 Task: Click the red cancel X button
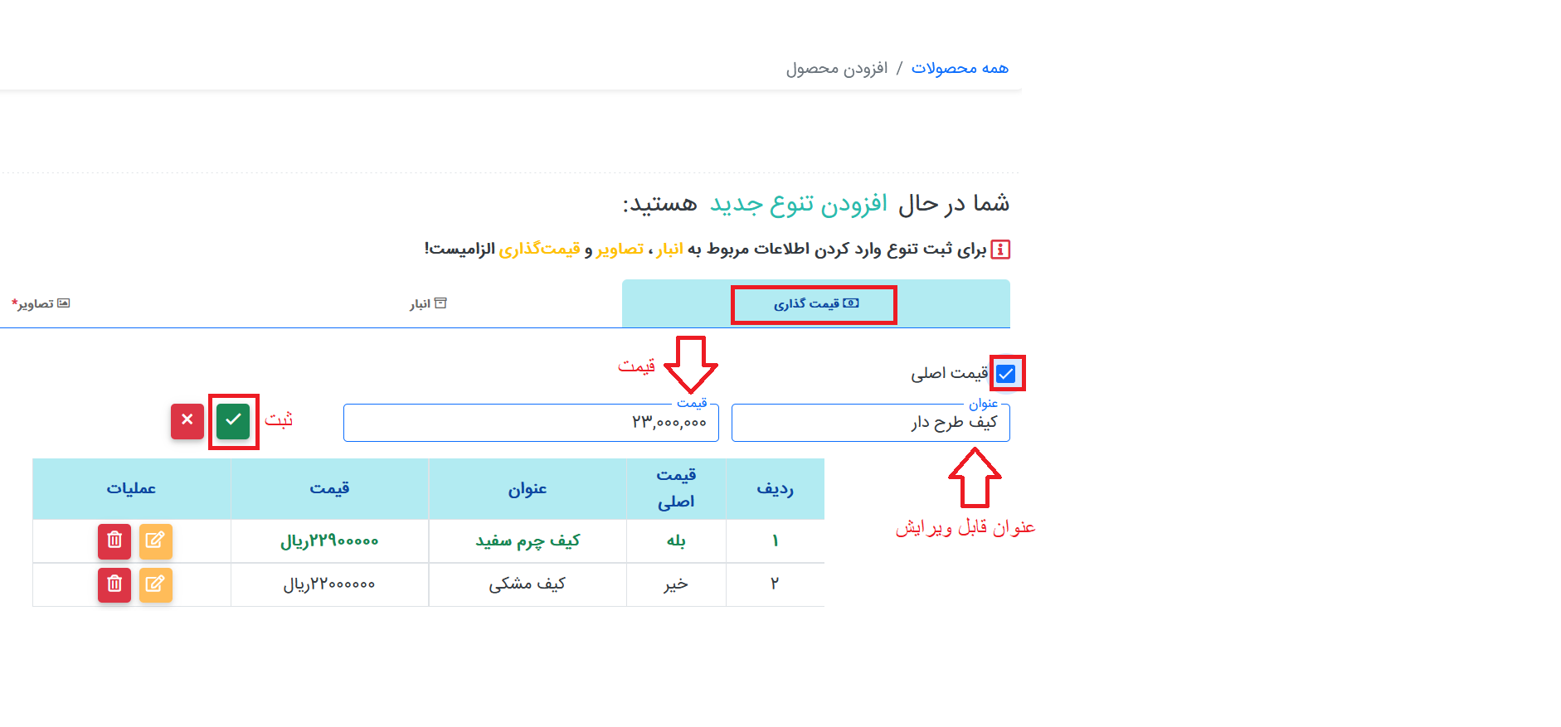point(187,421)
